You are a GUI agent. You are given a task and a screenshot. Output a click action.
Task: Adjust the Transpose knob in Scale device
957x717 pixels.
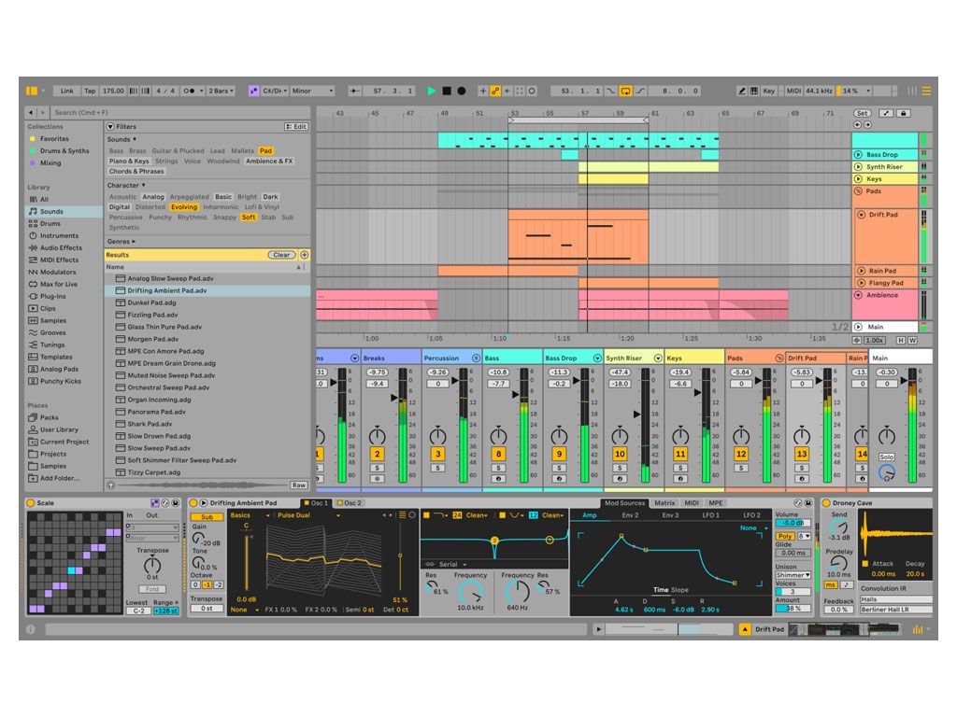[152, 565]
